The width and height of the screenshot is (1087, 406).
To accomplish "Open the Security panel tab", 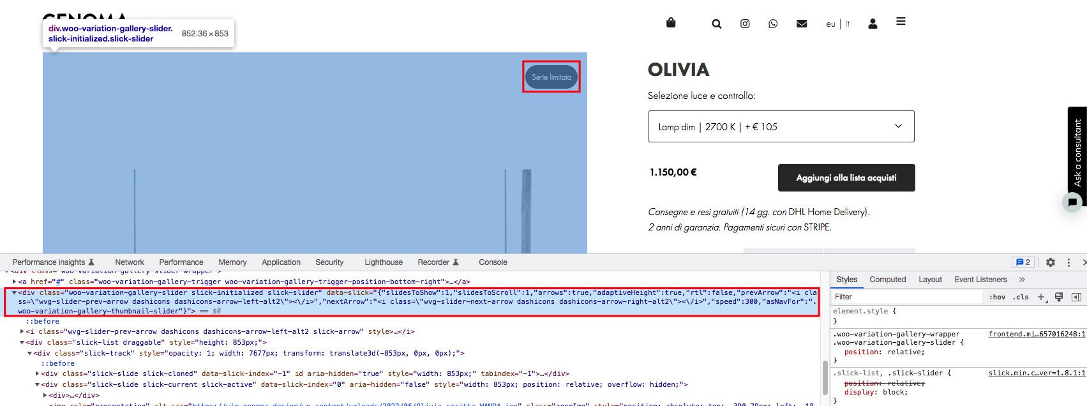I will pos(329,262).
